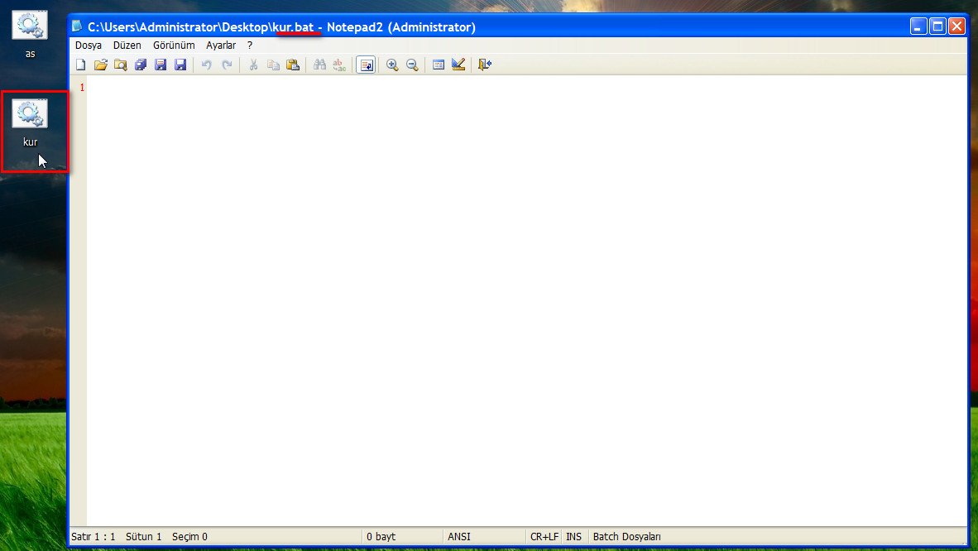Browse files using folder with magnifier icon

click(x=120, y=65)
